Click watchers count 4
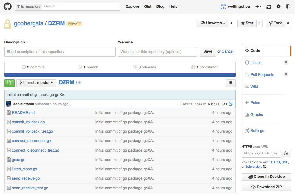Screen dimensions: 295x195 (231, 23)
